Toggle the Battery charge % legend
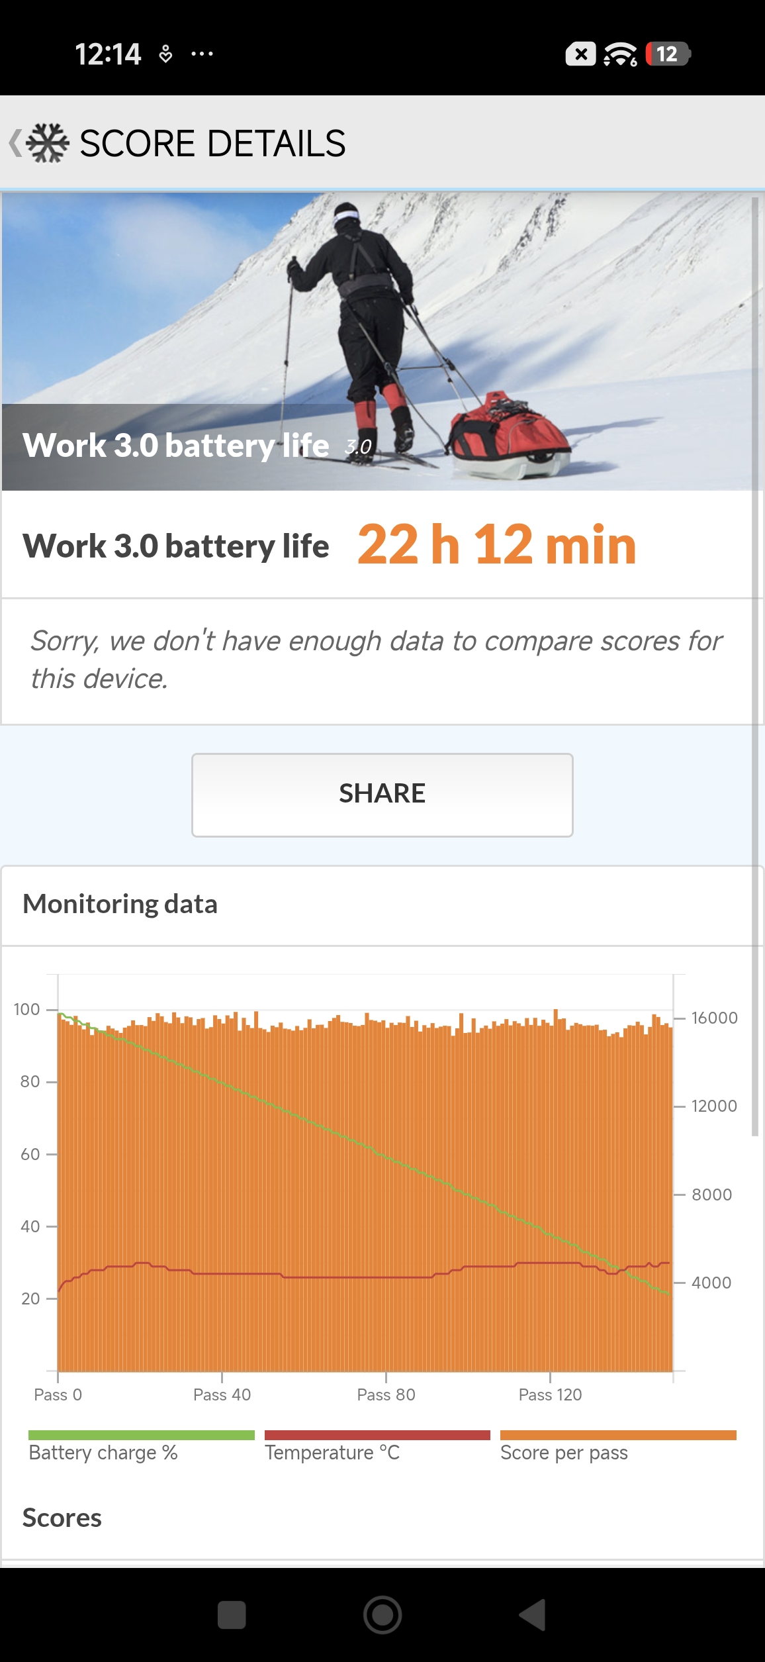Screen dimensions: 765x1662 (x=103, y=1452)
